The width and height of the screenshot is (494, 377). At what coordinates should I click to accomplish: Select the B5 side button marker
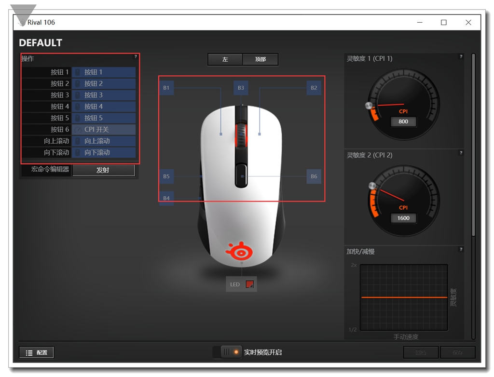tap(166, 177)
